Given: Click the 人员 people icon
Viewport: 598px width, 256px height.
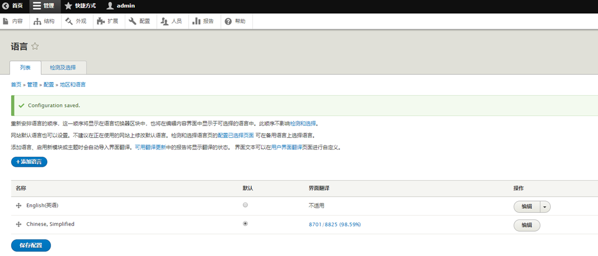Looking at the screenshot, I should pyautogui.click(x=164, y=21).
